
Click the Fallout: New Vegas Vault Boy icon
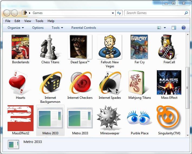(x=110, y=47)
